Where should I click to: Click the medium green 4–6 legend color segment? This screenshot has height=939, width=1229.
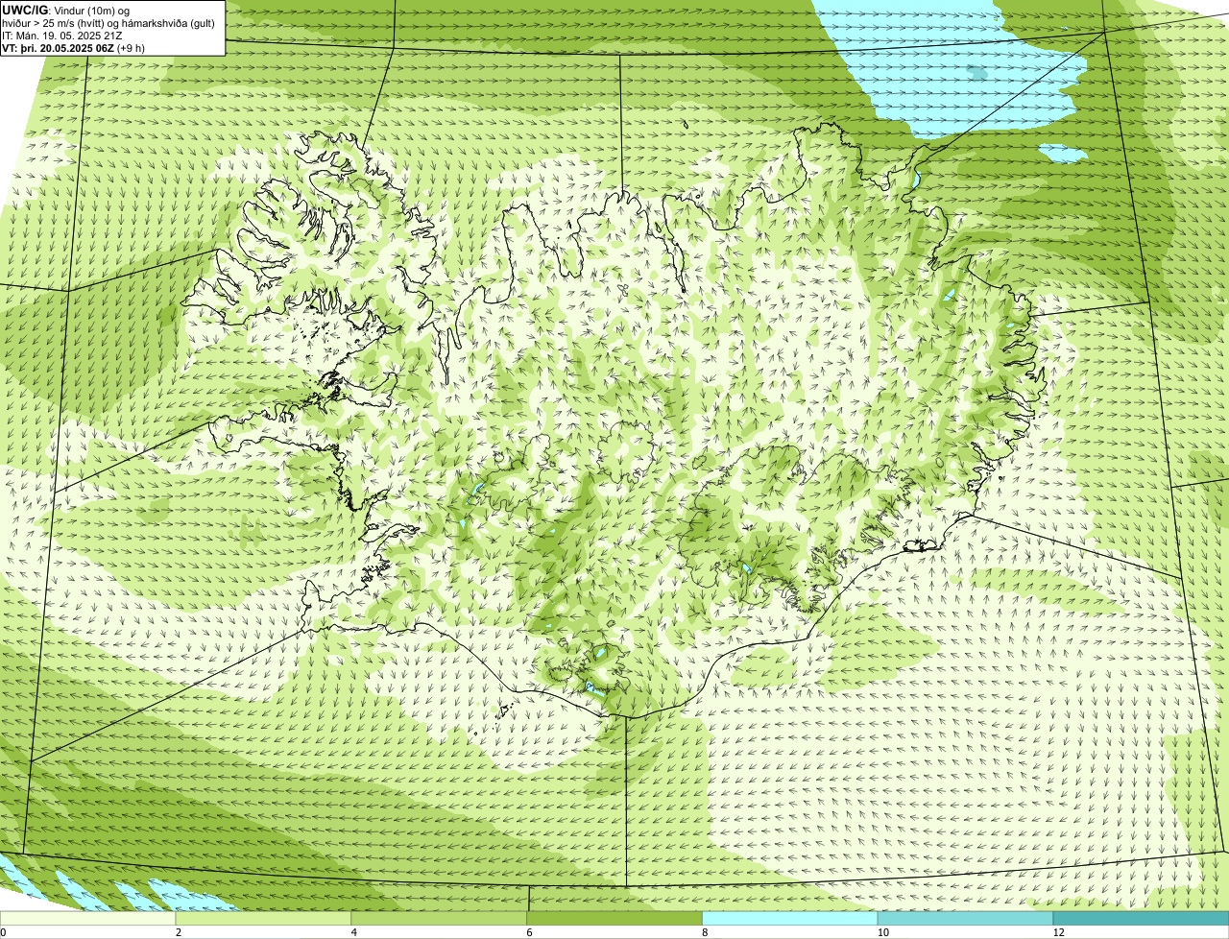point(440,919)
